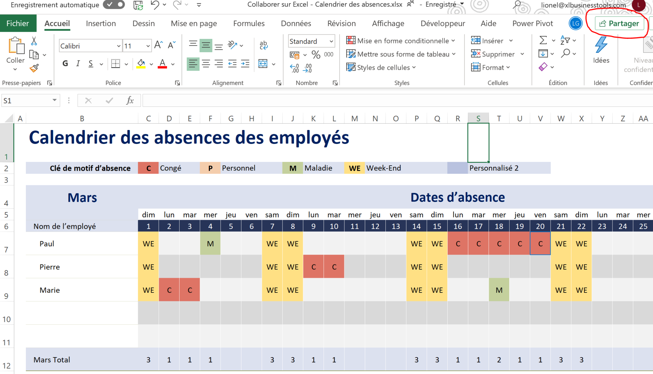Click the copy icon

pos(34,55)
